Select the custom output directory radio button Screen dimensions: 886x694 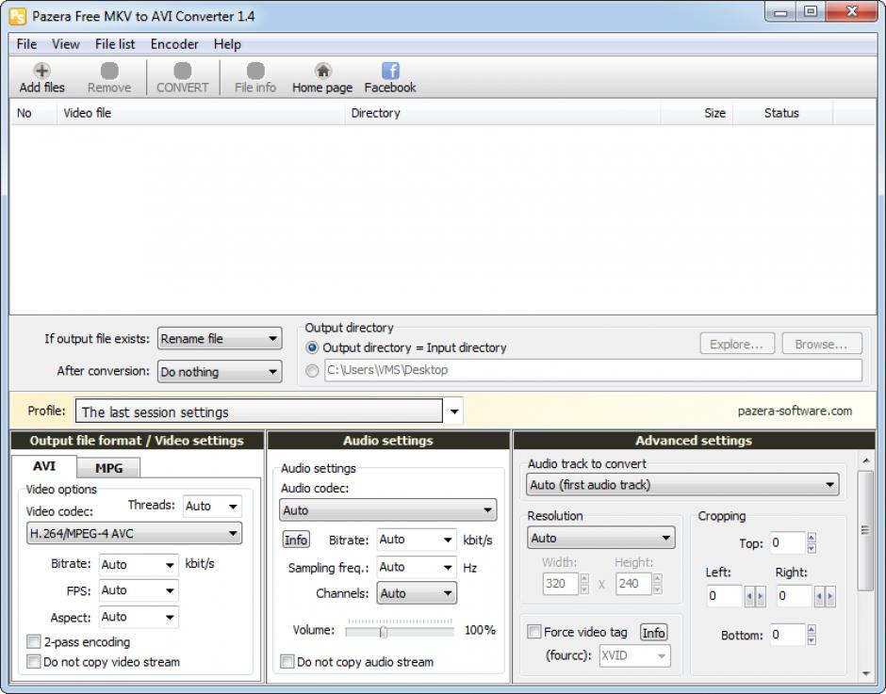pos(312,371)
